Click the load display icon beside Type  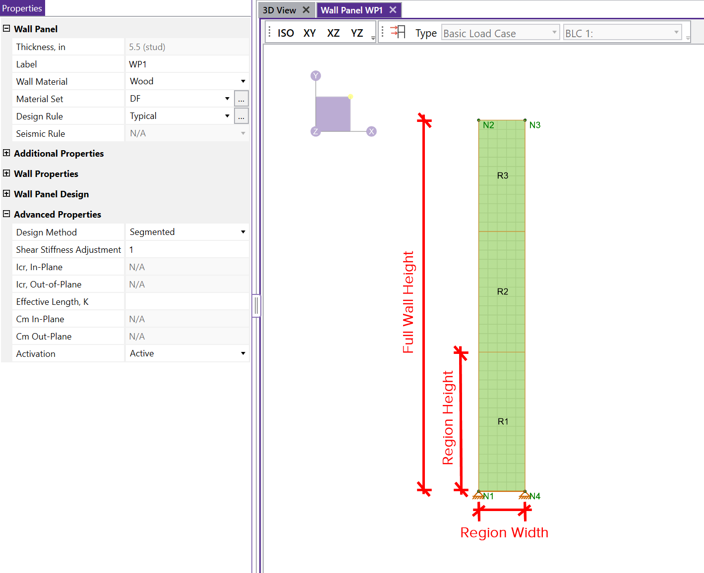398,32
